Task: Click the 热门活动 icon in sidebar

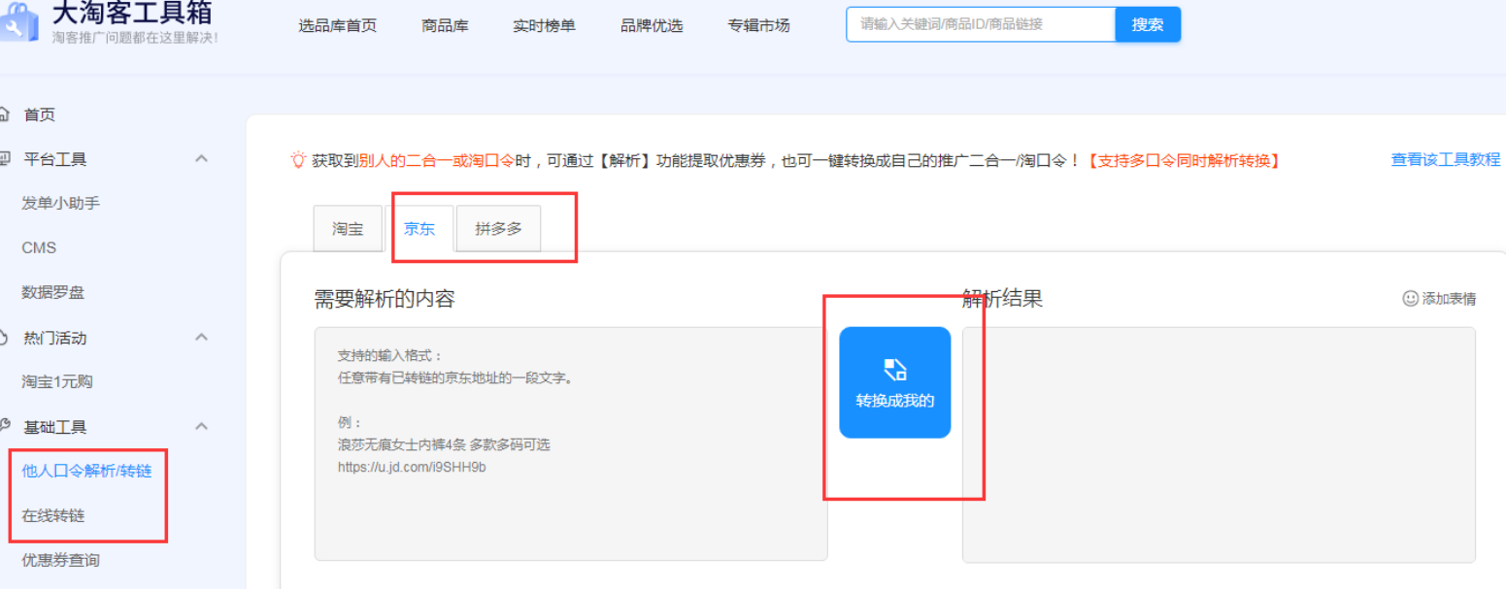Action: [5, 338]
